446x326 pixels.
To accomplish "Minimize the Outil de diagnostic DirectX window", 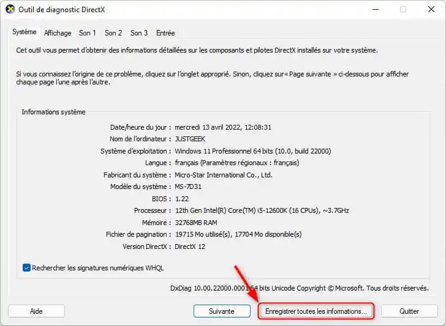I will pyautogui.click(x=376, y=9).
